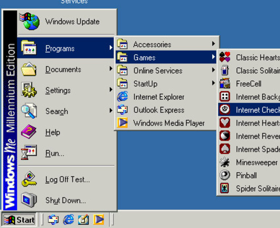Click the "FreeCell" label text
Viewport: 280px width, 228px height.
(249, 84)
